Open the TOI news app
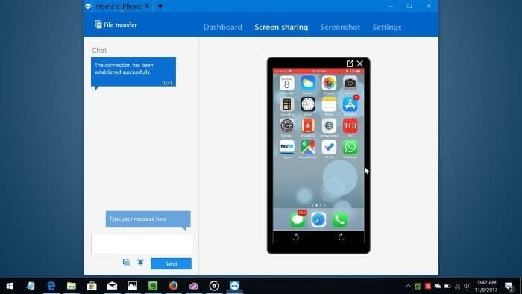Viewport: 522px width, 294px height. click(350, 126)
